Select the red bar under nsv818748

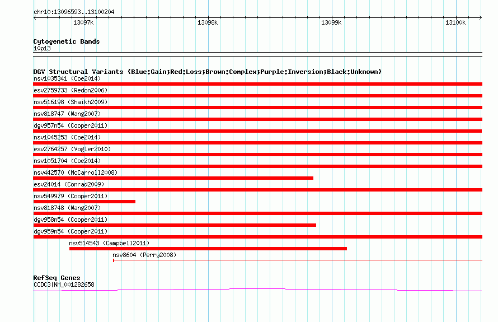257,213
